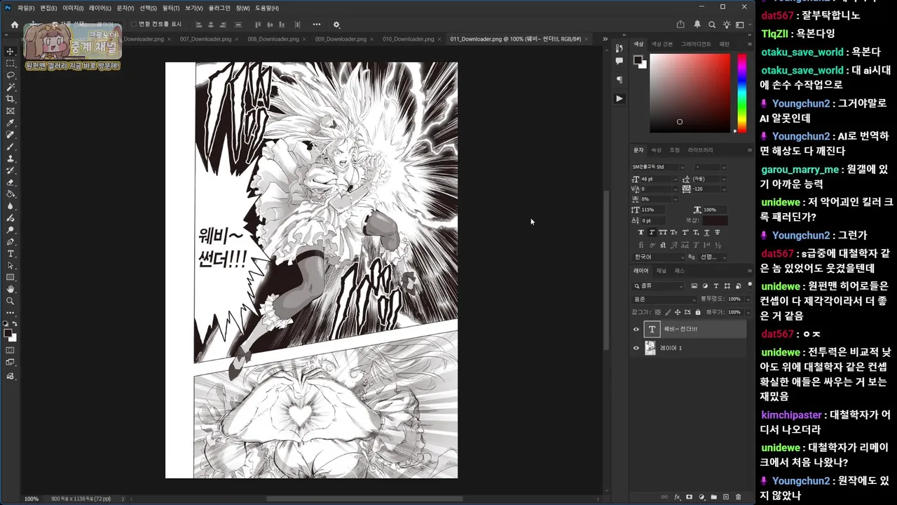This screenshot has height=505, width=897.
Task: Toggle Faux Bold in the Character panel
Action: pyautogui.click(x=641, y=232)
